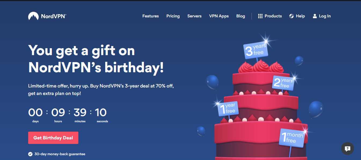The width and height of the screenshot is (361, 160).
Task: Go to the Servers page
Action: click(194, 16)
